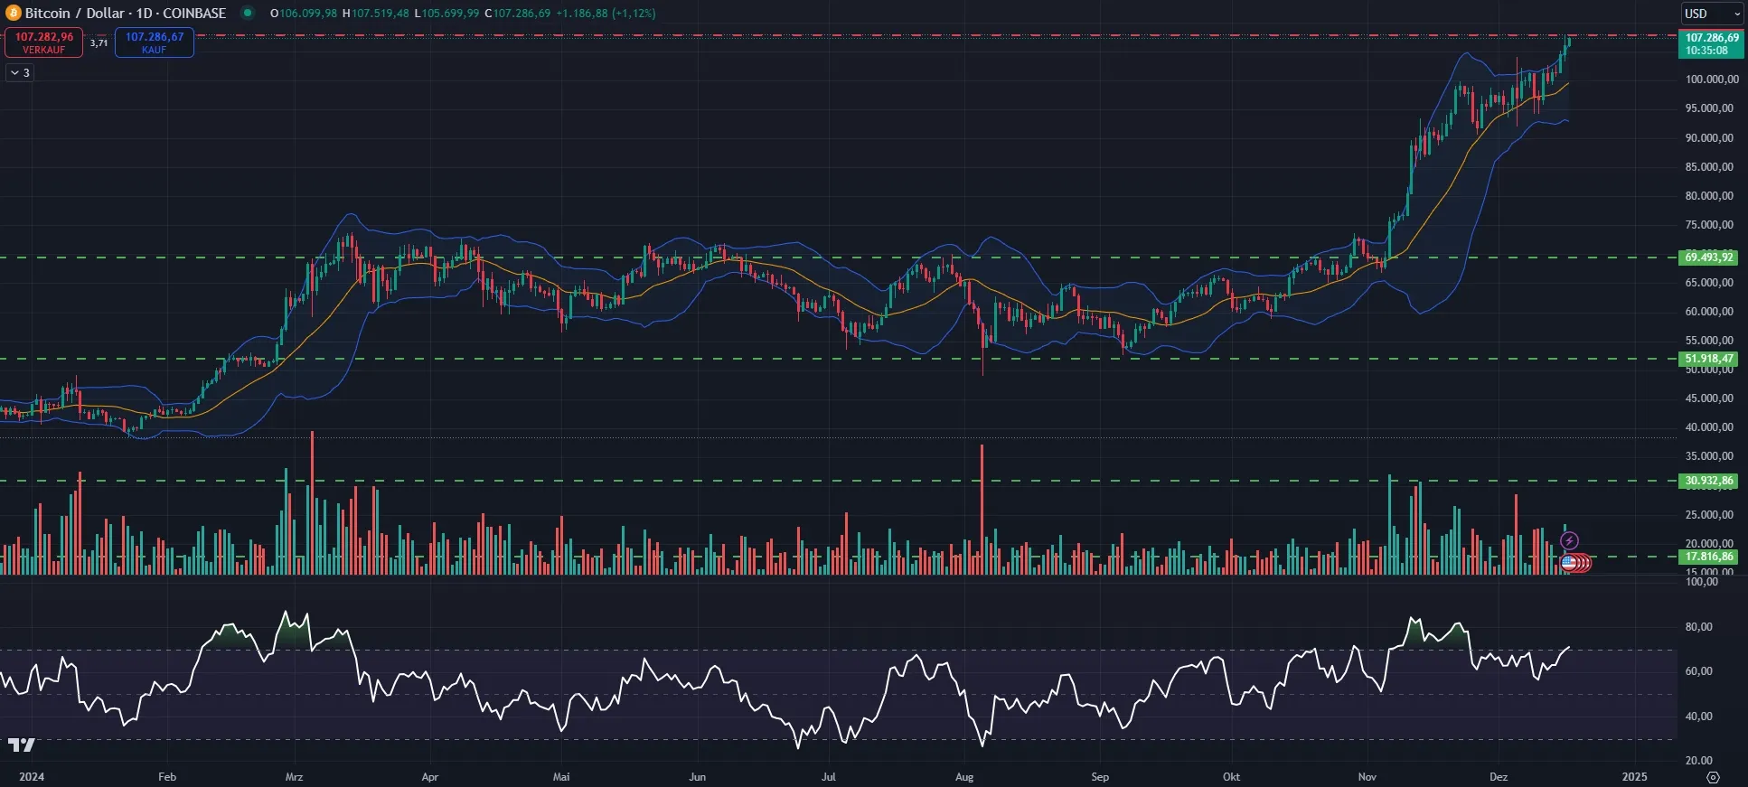Click the 30.932,86 green price label
Image resolution: width=1748 pixels, height=787 pixels.
[x=1708, y=481]
